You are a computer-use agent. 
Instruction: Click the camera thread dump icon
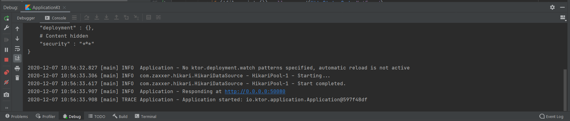click(6, 95)
